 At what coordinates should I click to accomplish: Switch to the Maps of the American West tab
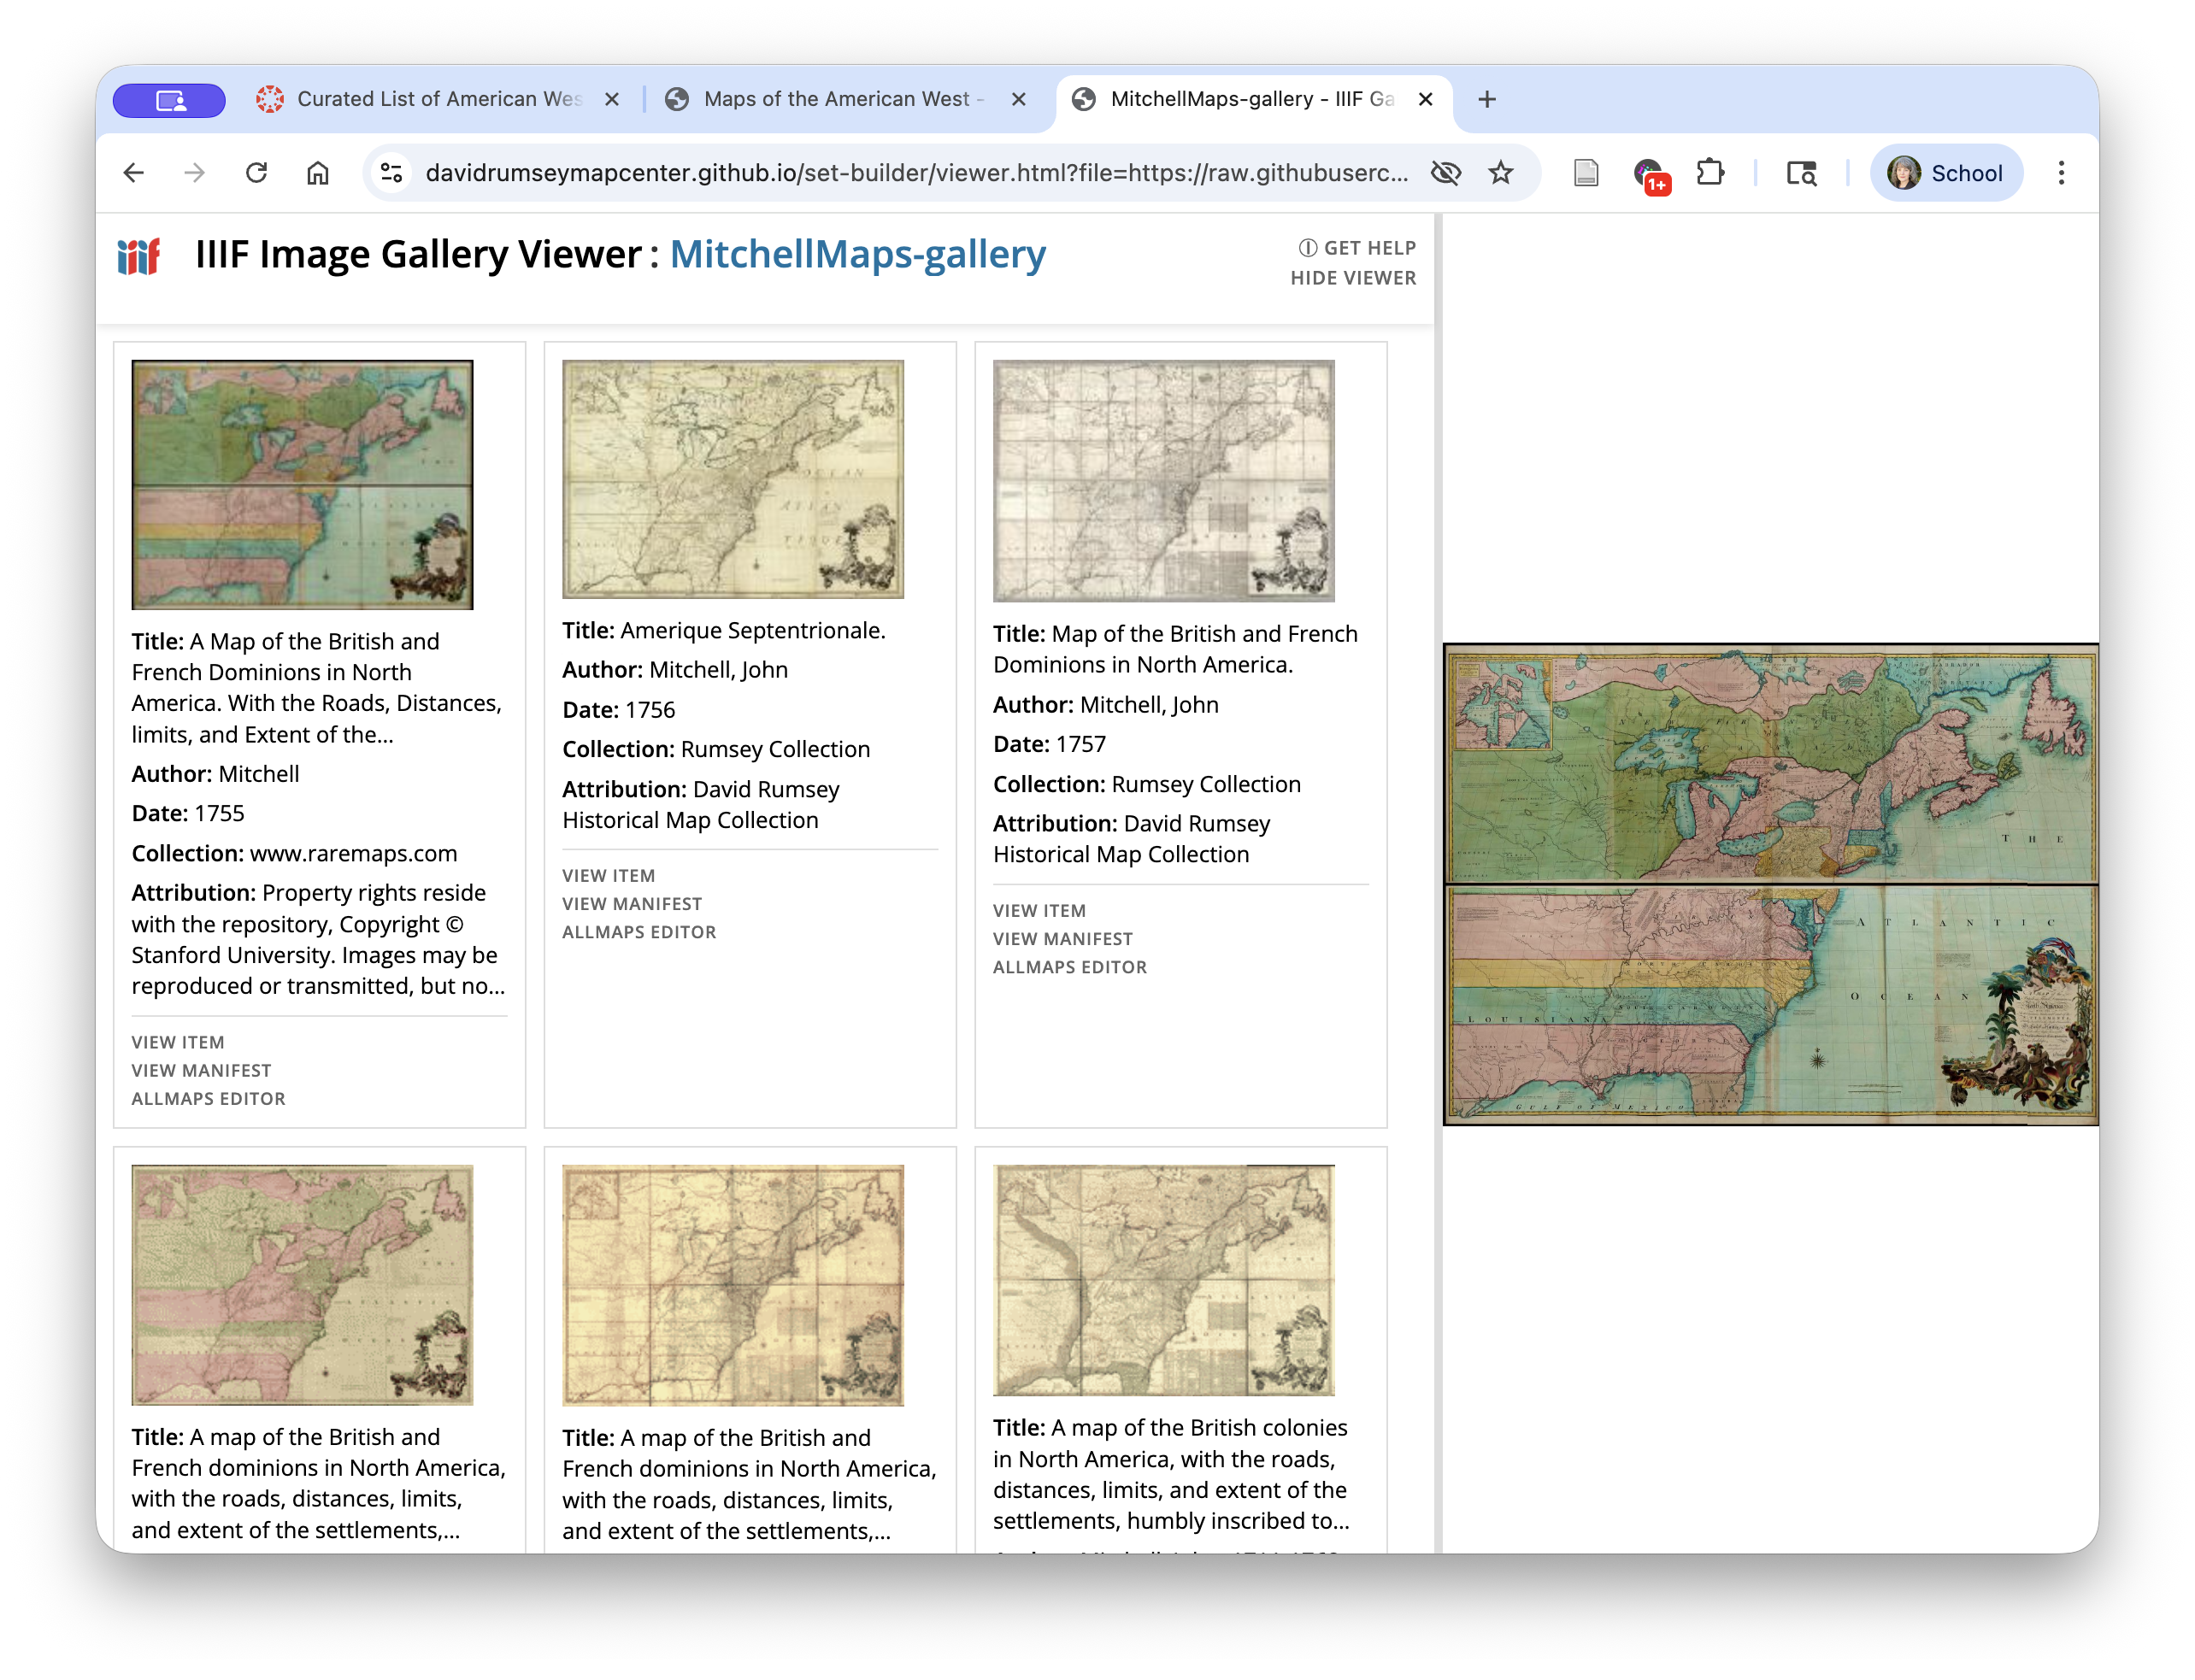[840, 99]
